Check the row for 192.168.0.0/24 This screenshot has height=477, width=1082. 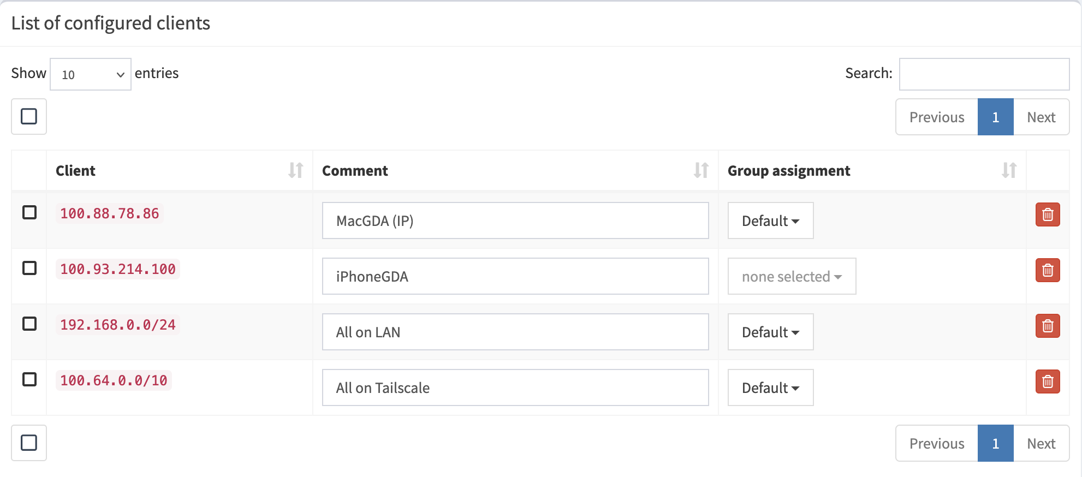[x=30, y=324]
